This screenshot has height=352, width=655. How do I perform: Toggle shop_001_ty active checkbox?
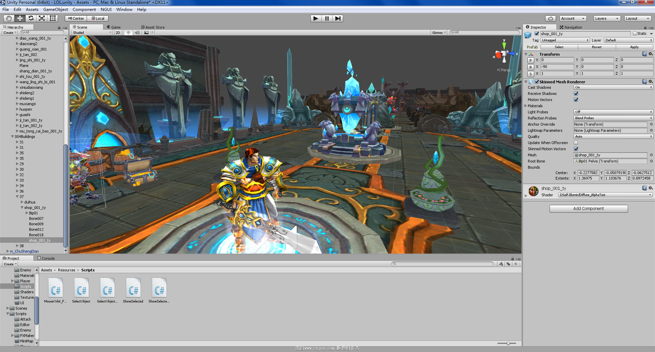[537, 33]
